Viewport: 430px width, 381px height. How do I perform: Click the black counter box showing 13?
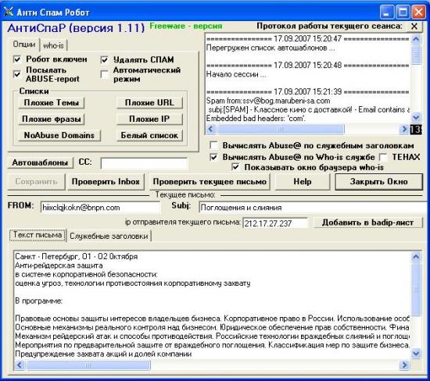pos(415,130)
